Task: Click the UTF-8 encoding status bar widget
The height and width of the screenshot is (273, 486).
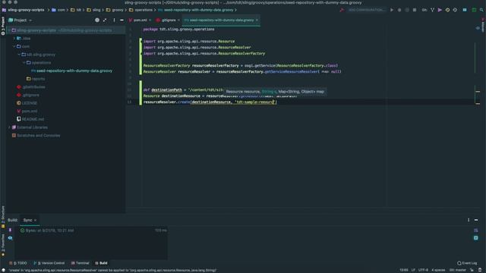Action: point(423,270)
